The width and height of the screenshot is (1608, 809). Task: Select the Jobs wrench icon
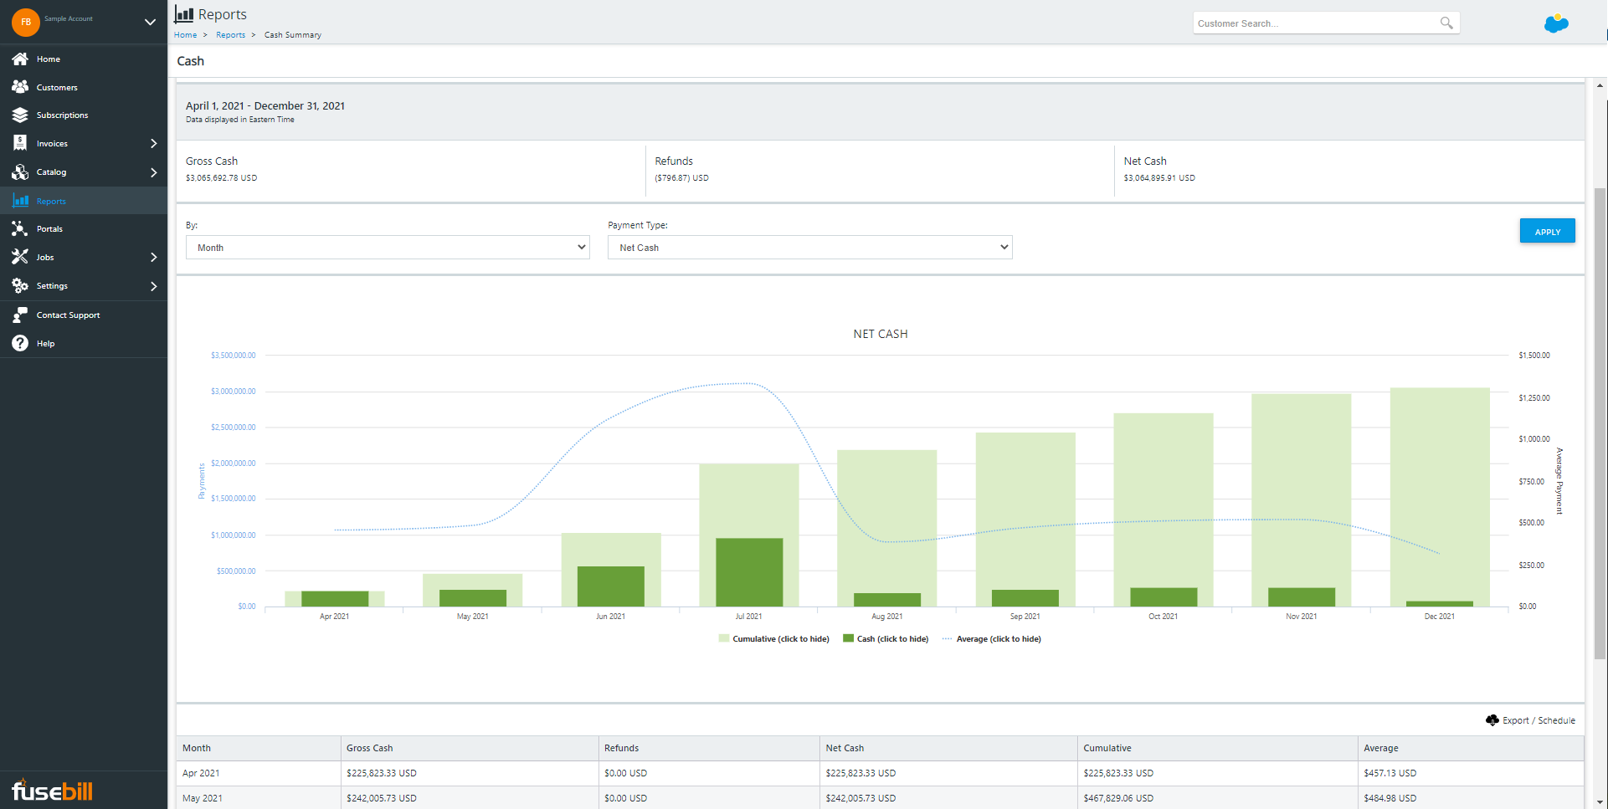coord(20,257)
